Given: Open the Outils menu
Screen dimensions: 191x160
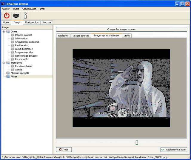Looking at the screenshot, I should (16, 9).
